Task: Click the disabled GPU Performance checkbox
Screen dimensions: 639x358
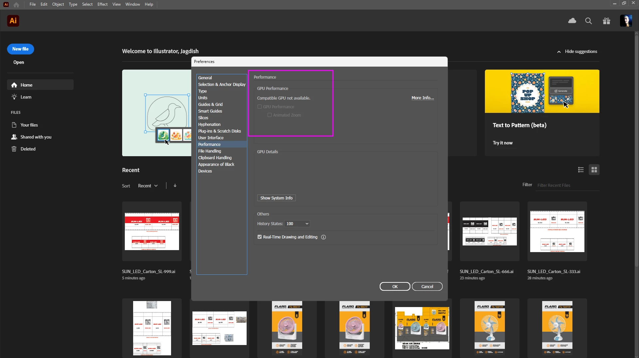Action: tap(260, 107)
